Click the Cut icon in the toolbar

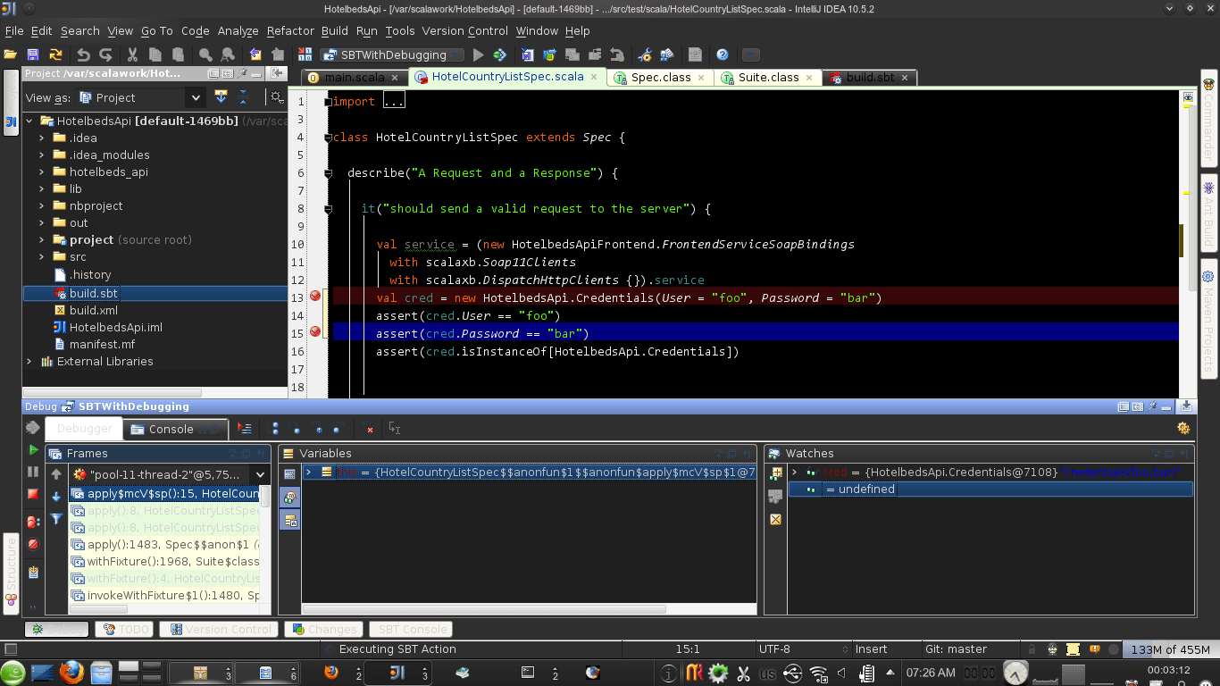131,54
